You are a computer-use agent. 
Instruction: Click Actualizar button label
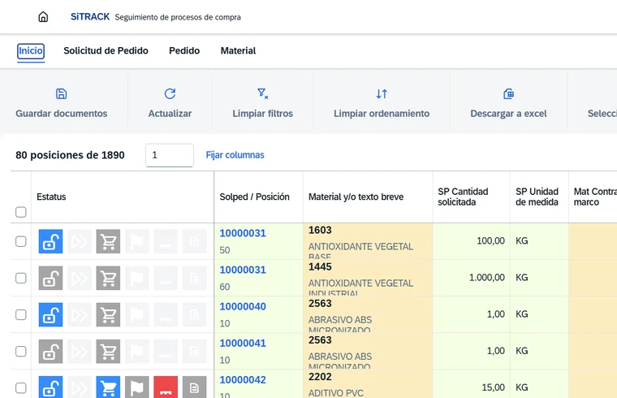click(x=170, y=114)
